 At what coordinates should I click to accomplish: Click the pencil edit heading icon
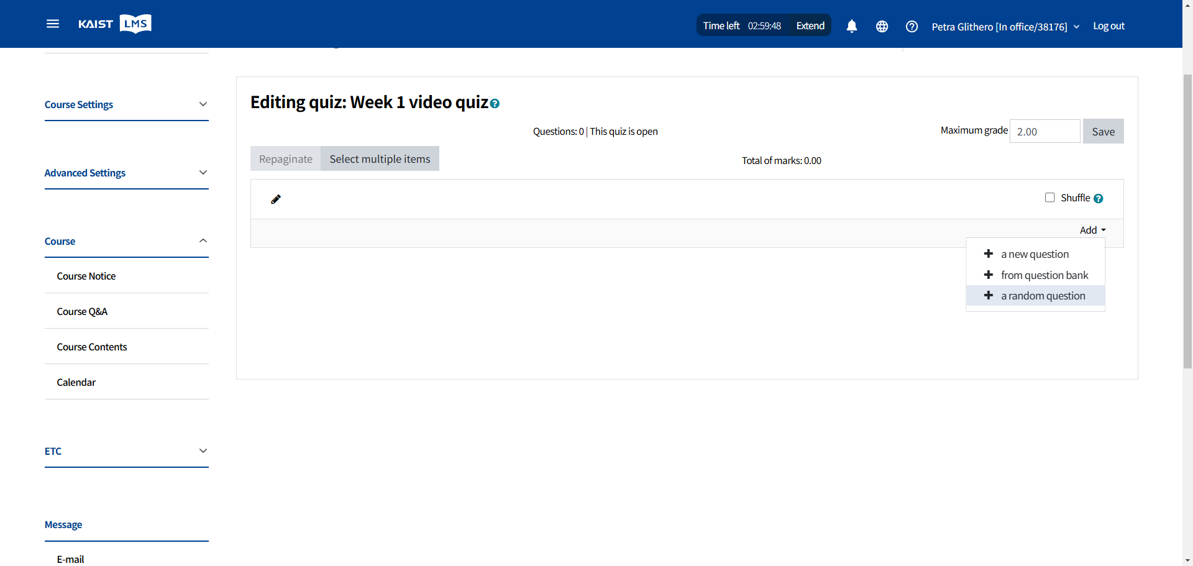click(276, 199)
